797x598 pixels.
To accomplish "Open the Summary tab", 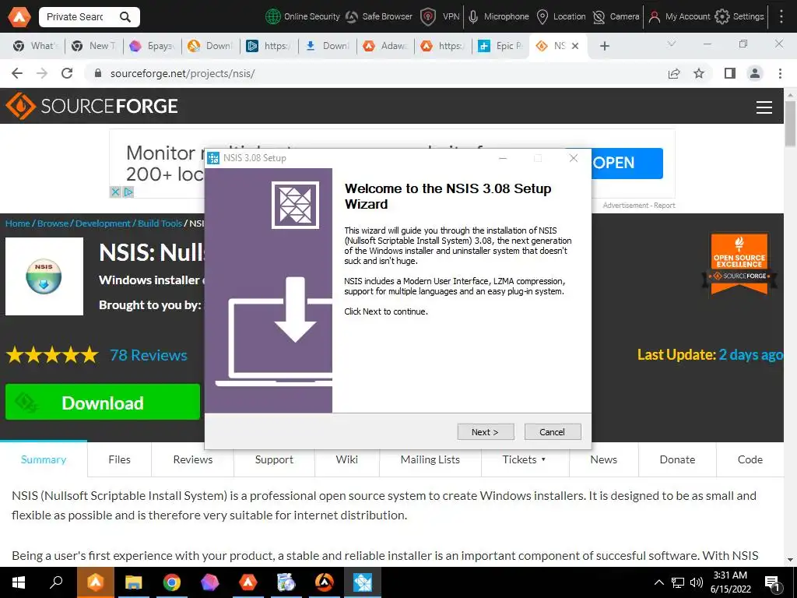I will (x=44, y=459).
